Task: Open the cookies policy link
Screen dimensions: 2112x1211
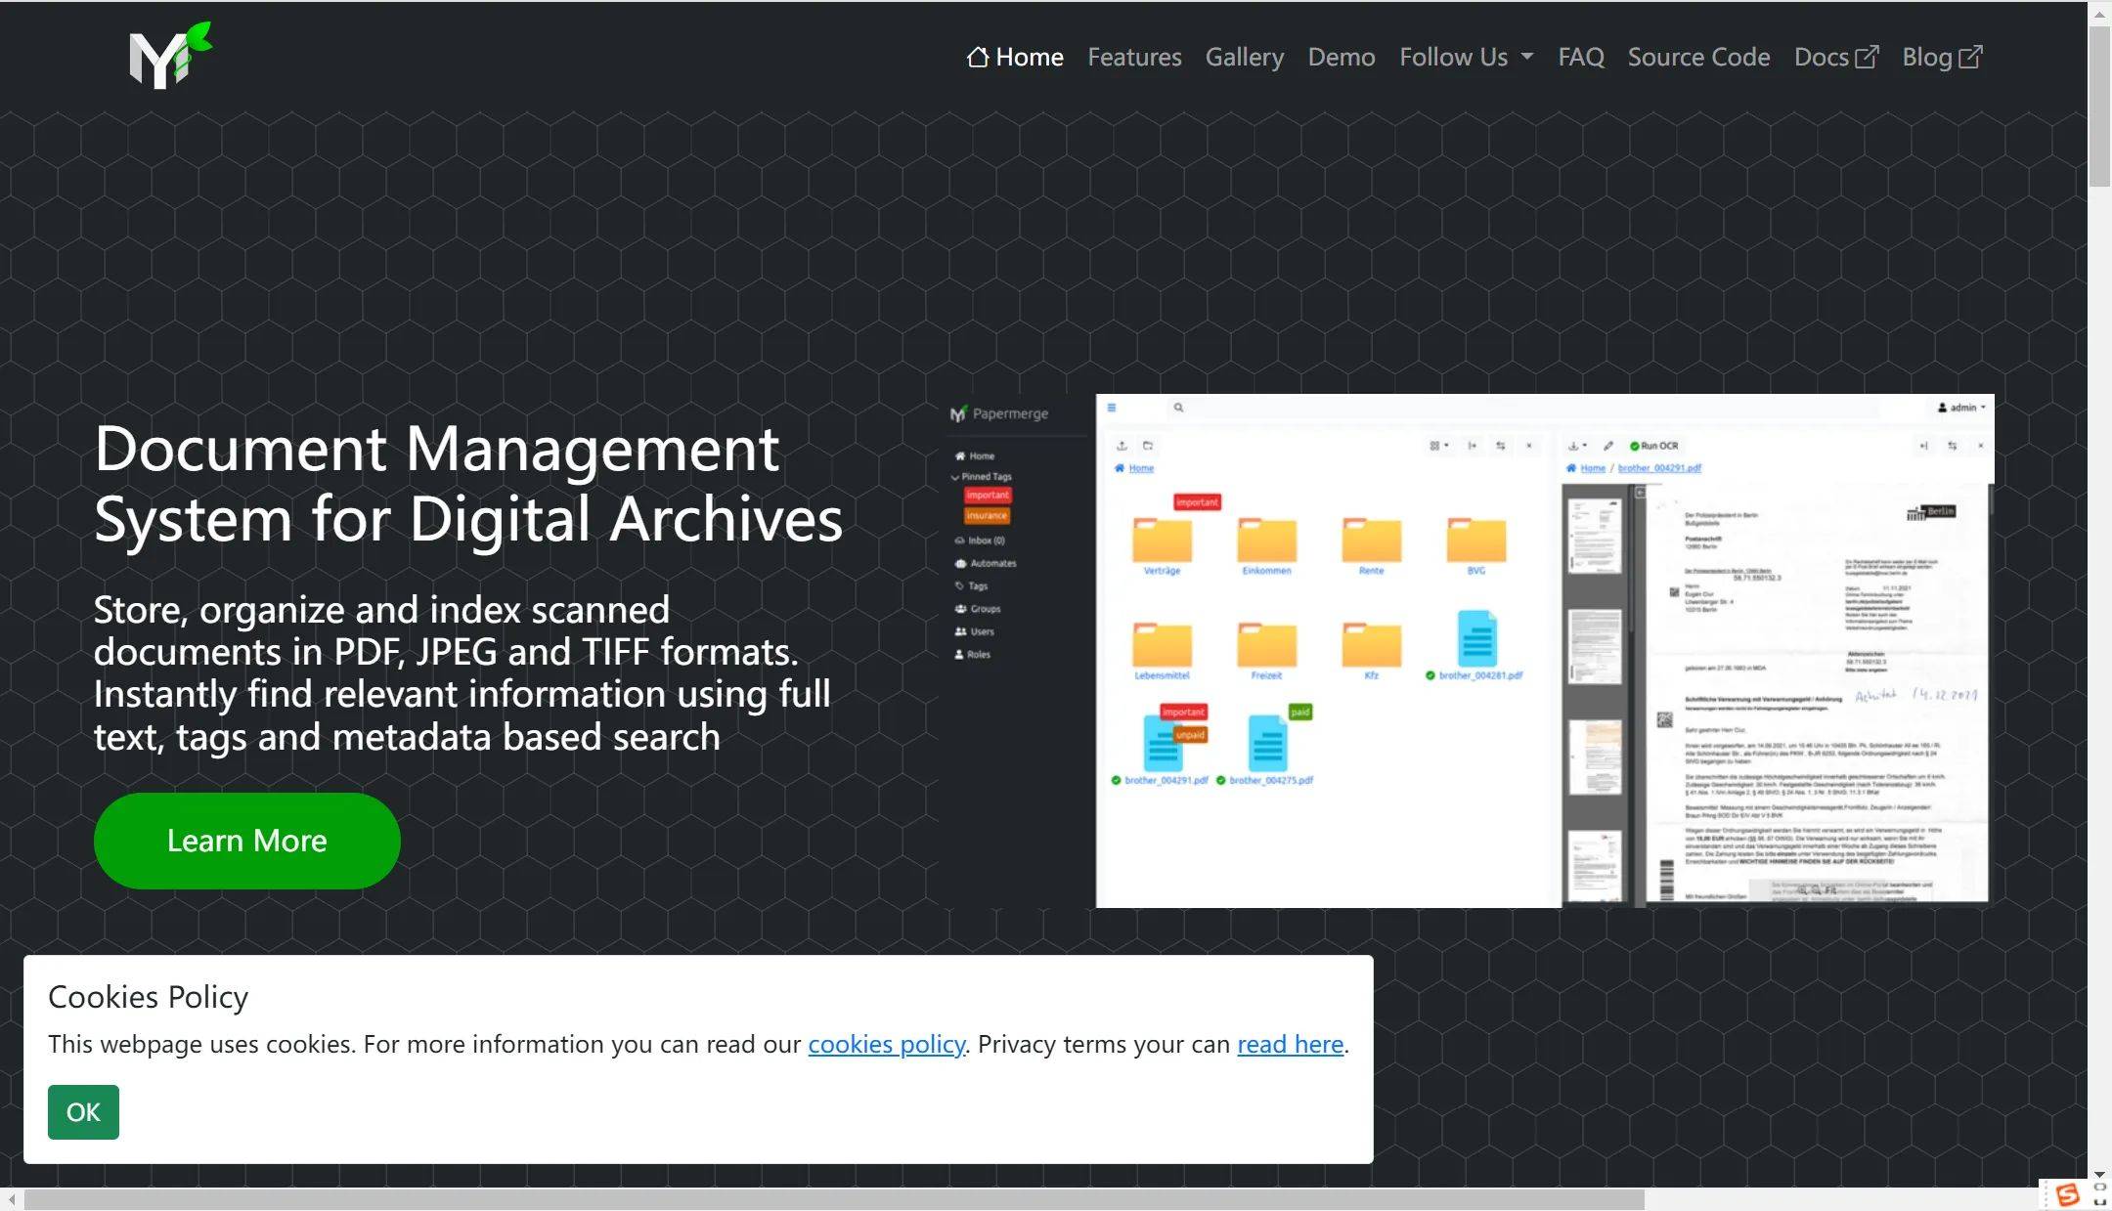Action: click(886, 1044)
